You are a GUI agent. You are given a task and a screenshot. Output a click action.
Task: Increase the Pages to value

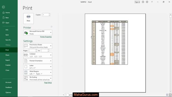click(x=48, y=50)
